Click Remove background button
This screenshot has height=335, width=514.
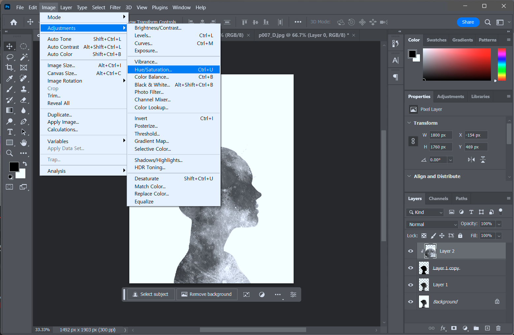pos(207,294)
